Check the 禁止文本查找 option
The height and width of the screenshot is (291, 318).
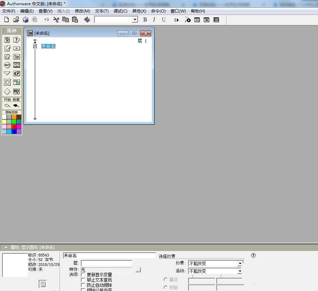tap(83, 280)
